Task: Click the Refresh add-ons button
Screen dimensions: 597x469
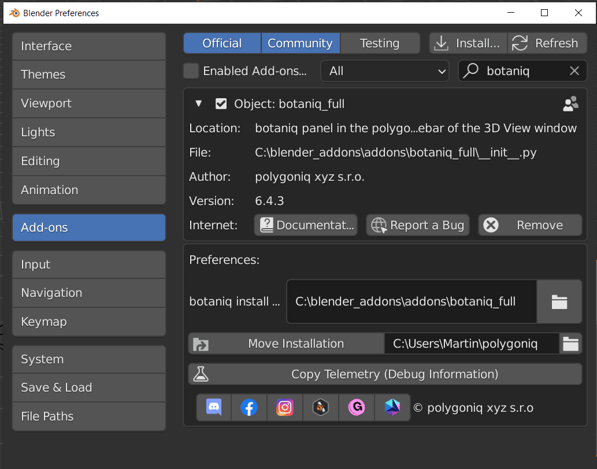Action: pos(547,43)
